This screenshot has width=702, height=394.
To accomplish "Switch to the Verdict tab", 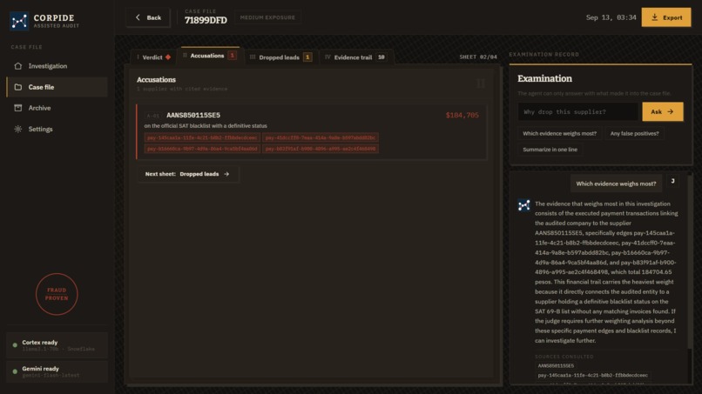I will coord(153,57).
